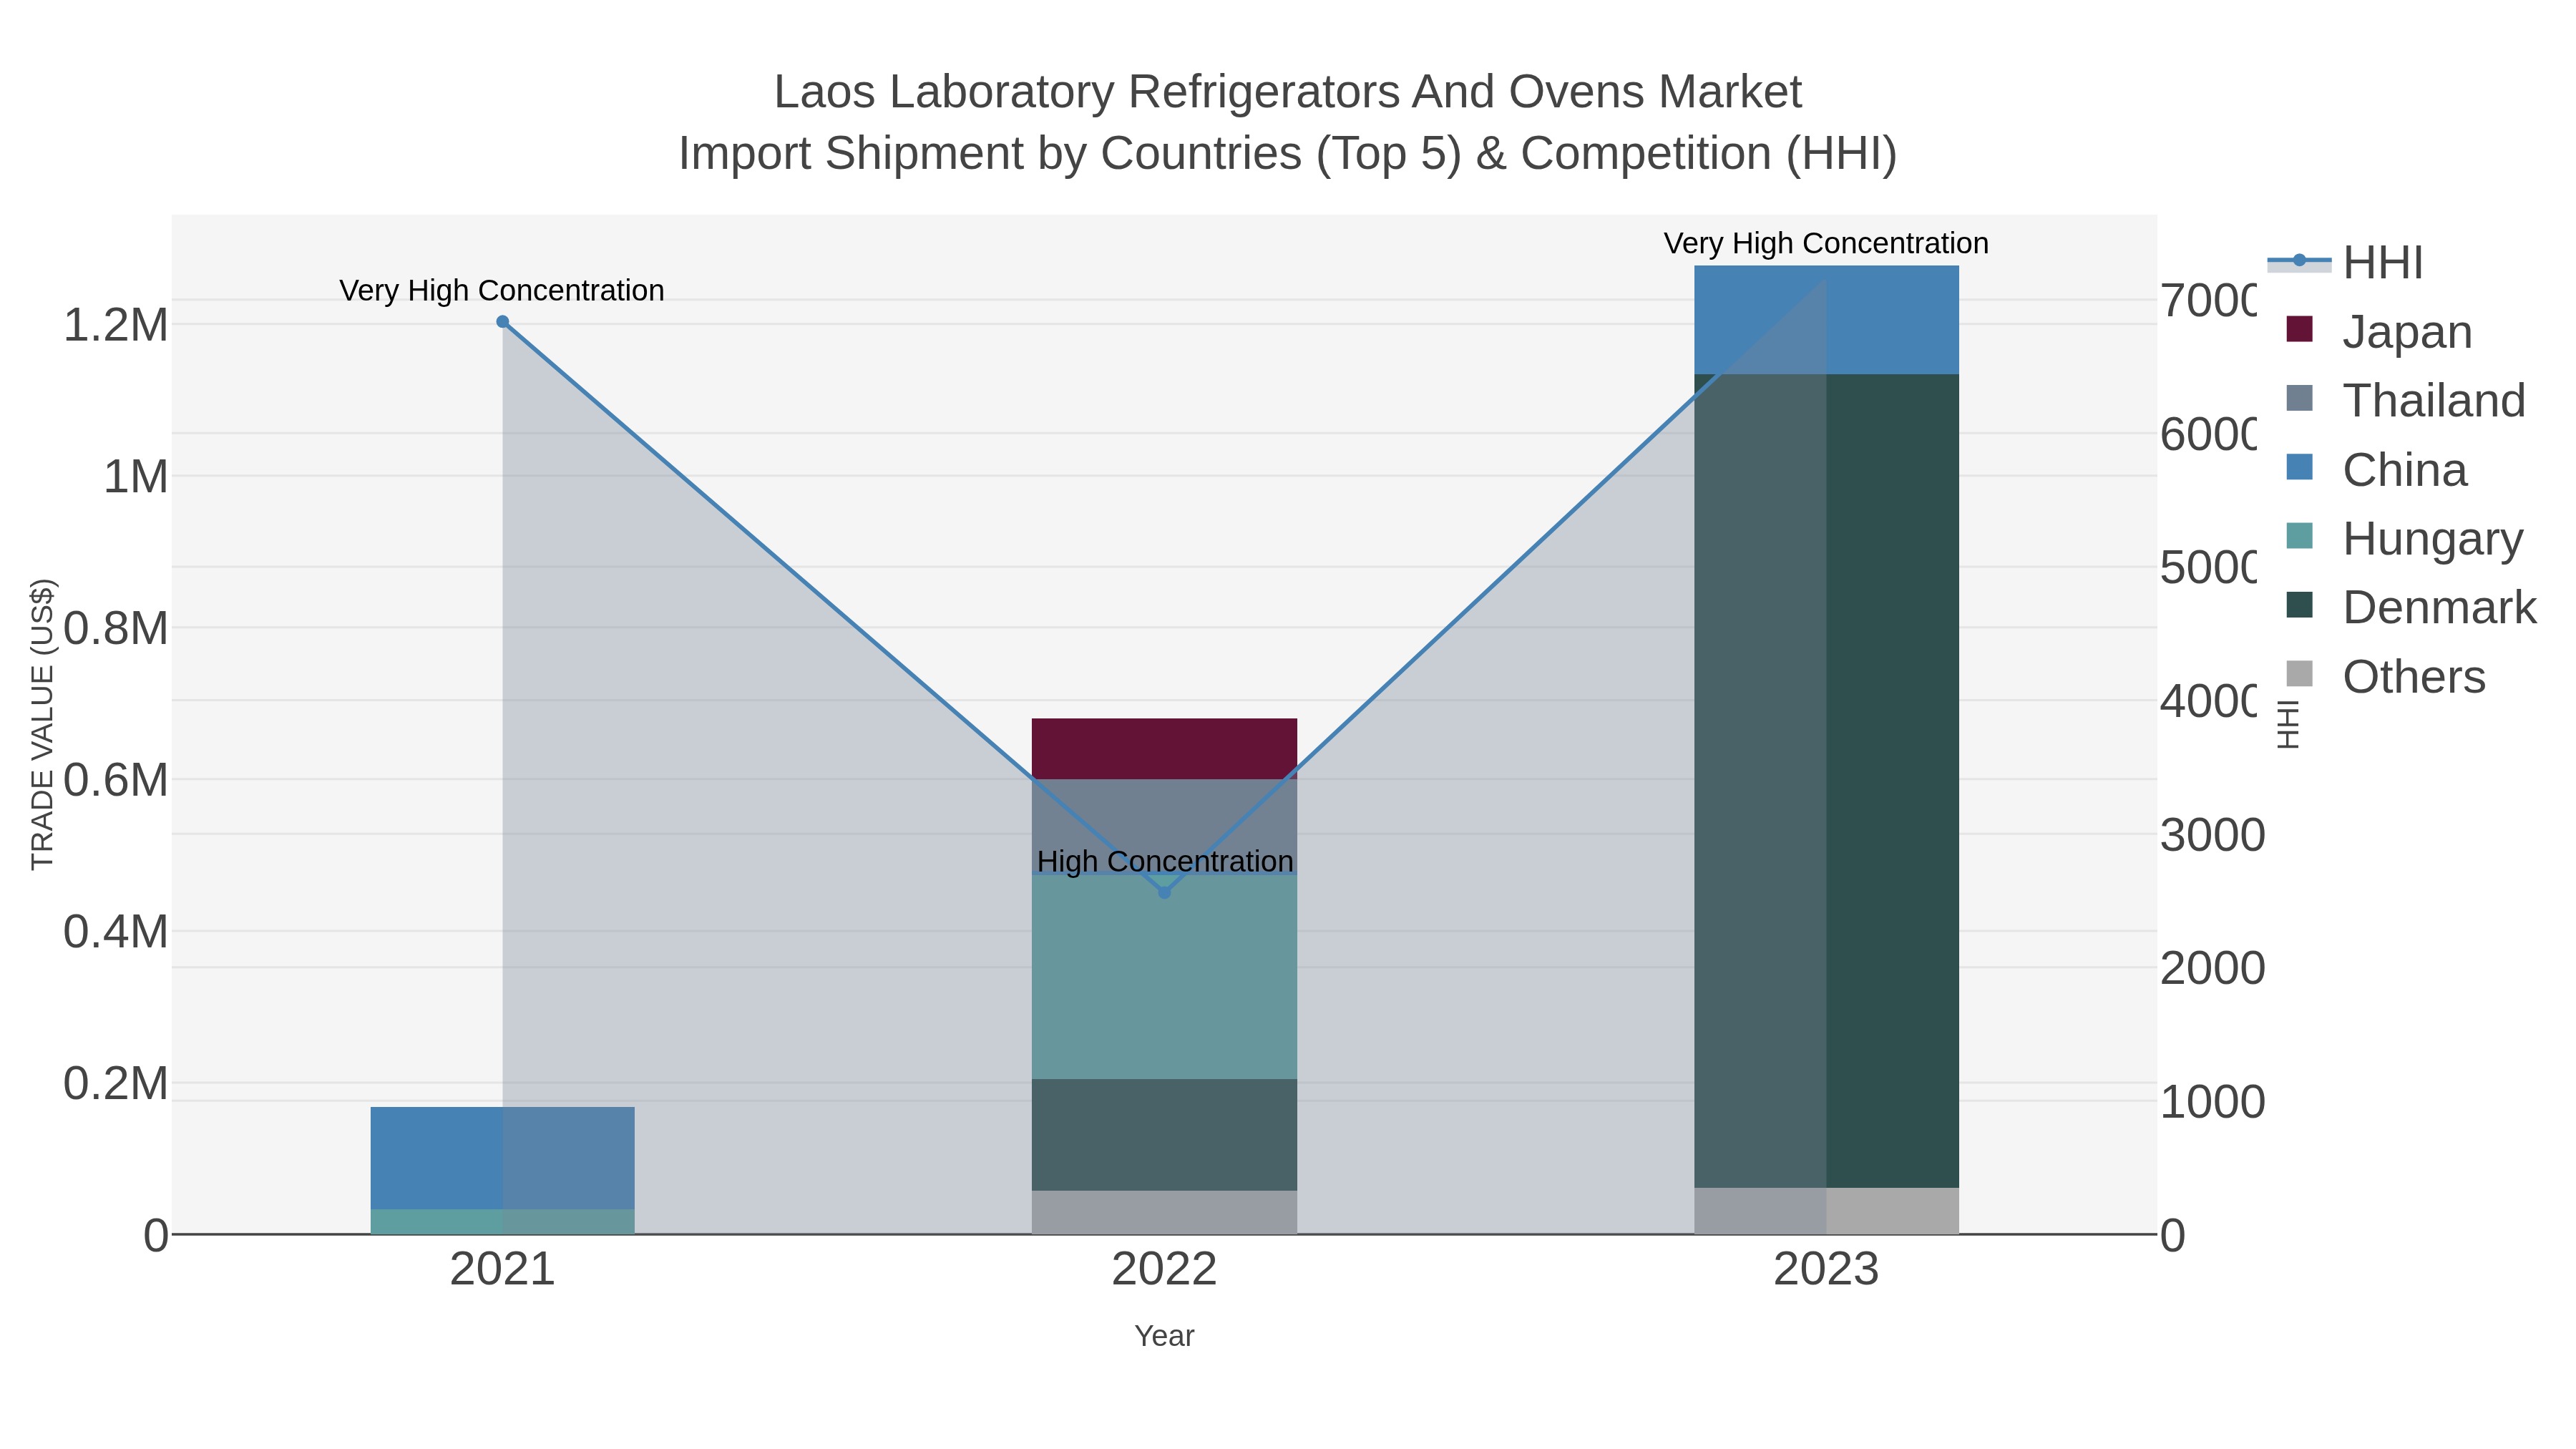Viewport: 2576px width, 1449px height.
Task: Click the 0.6M y-axis tick label
Action: click(116, 780)
